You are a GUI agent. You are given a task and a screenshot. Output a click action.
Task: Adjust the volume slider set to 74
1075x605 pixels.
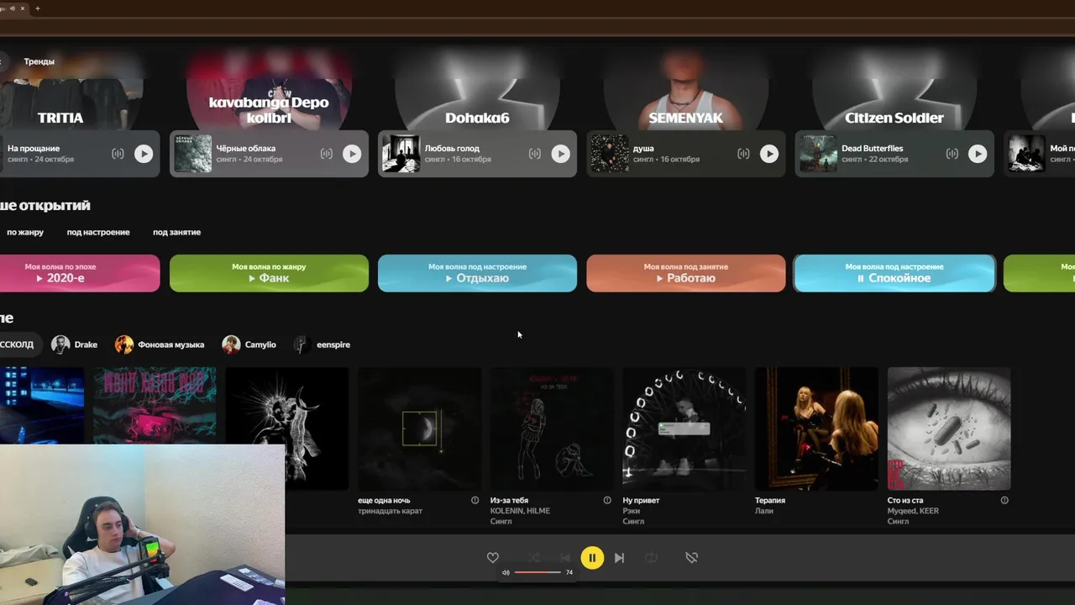pyautogui.click(x=537, y=572)
